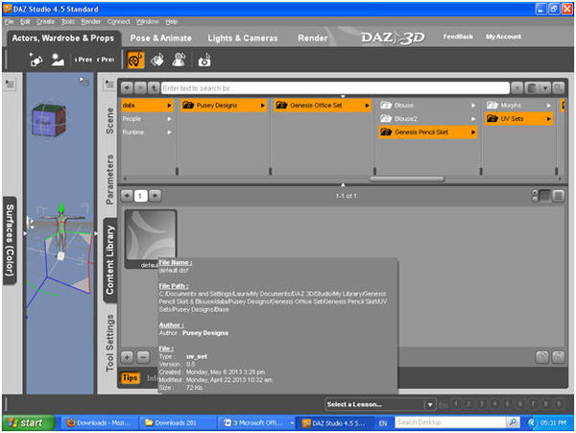Screen dimensions: 576x433
Task: Click rightmost icon in Content Library bottom bar
Action: [x=558, y=356]
